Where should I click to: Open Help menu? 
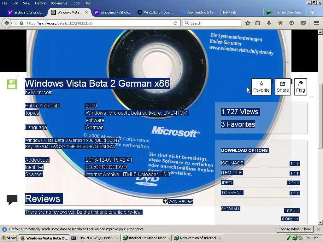click(88, 3)
